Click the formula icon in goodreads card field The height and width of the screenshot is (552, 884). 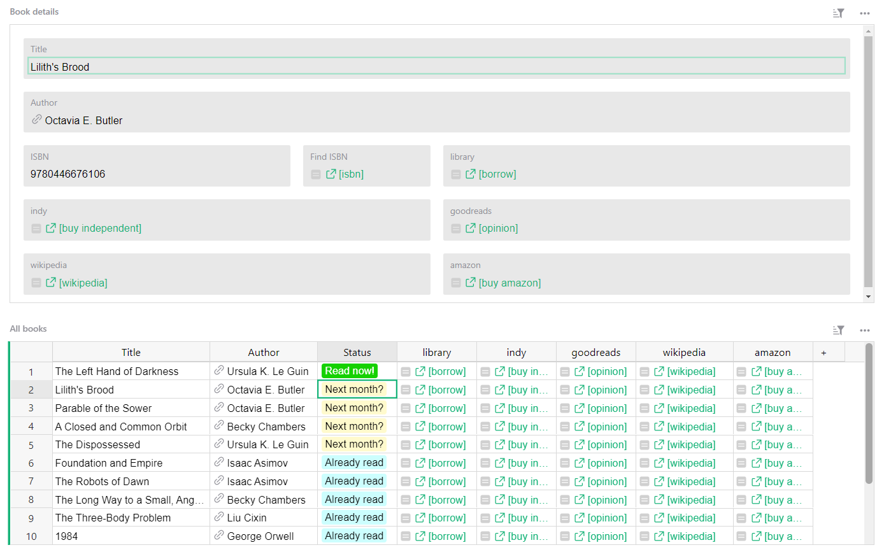pos(456,229)
